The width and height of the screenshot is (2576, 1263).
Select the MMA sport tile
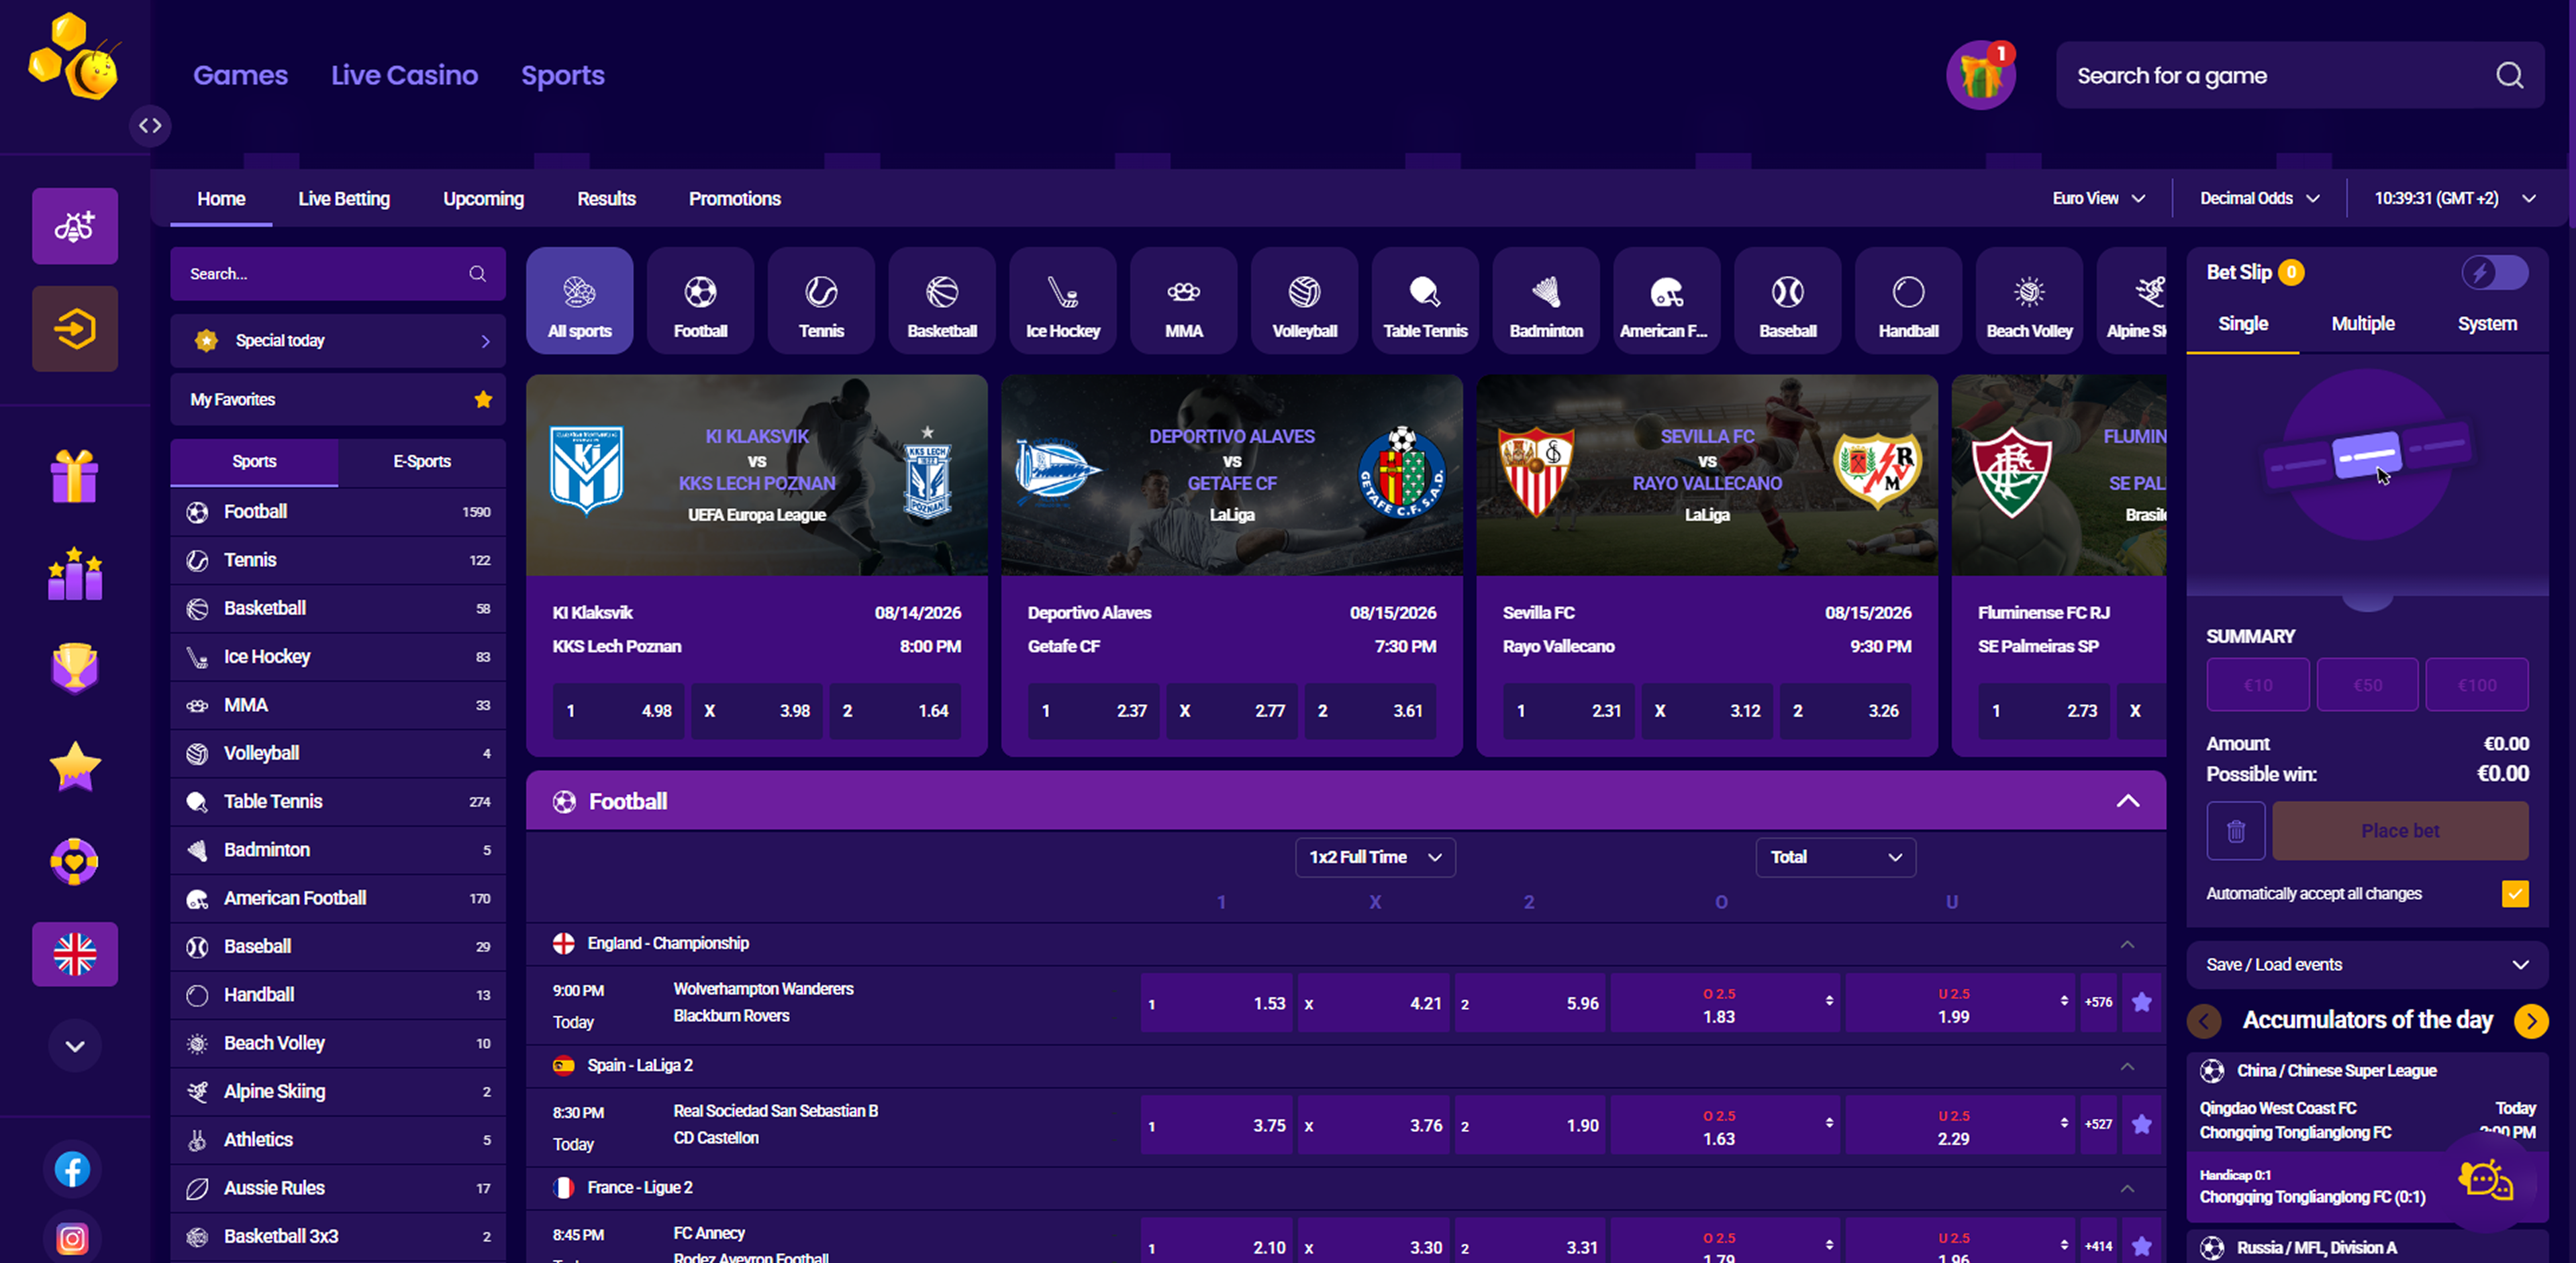click(1184, 301)
